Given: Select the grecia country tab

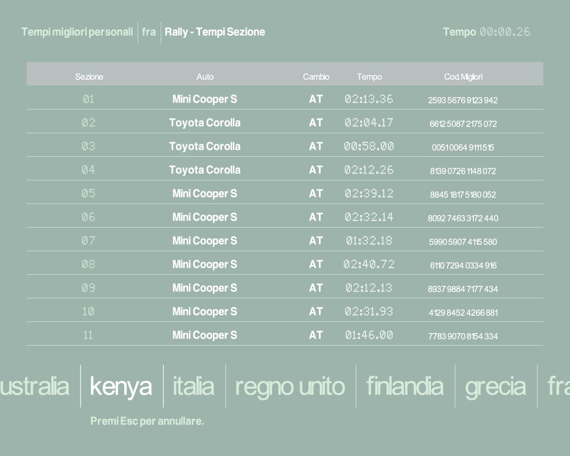Looking at the screenshot, I should pos(495,386).
